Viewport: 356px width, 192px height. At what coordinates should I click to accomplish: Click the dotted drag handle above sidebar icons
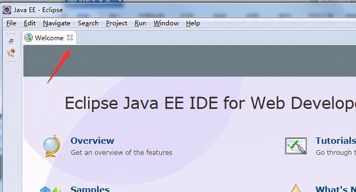click(11, 34)
